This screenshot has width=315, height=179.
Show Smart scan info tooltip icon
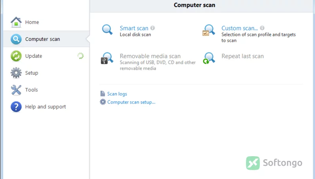click(153, 28)
